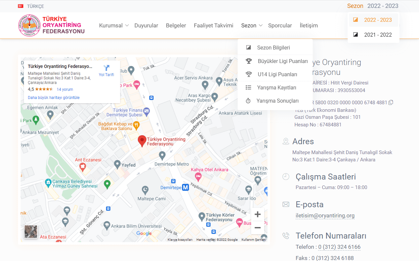Click the Ant Eczanesi pharmacy marker

[83, 168]
